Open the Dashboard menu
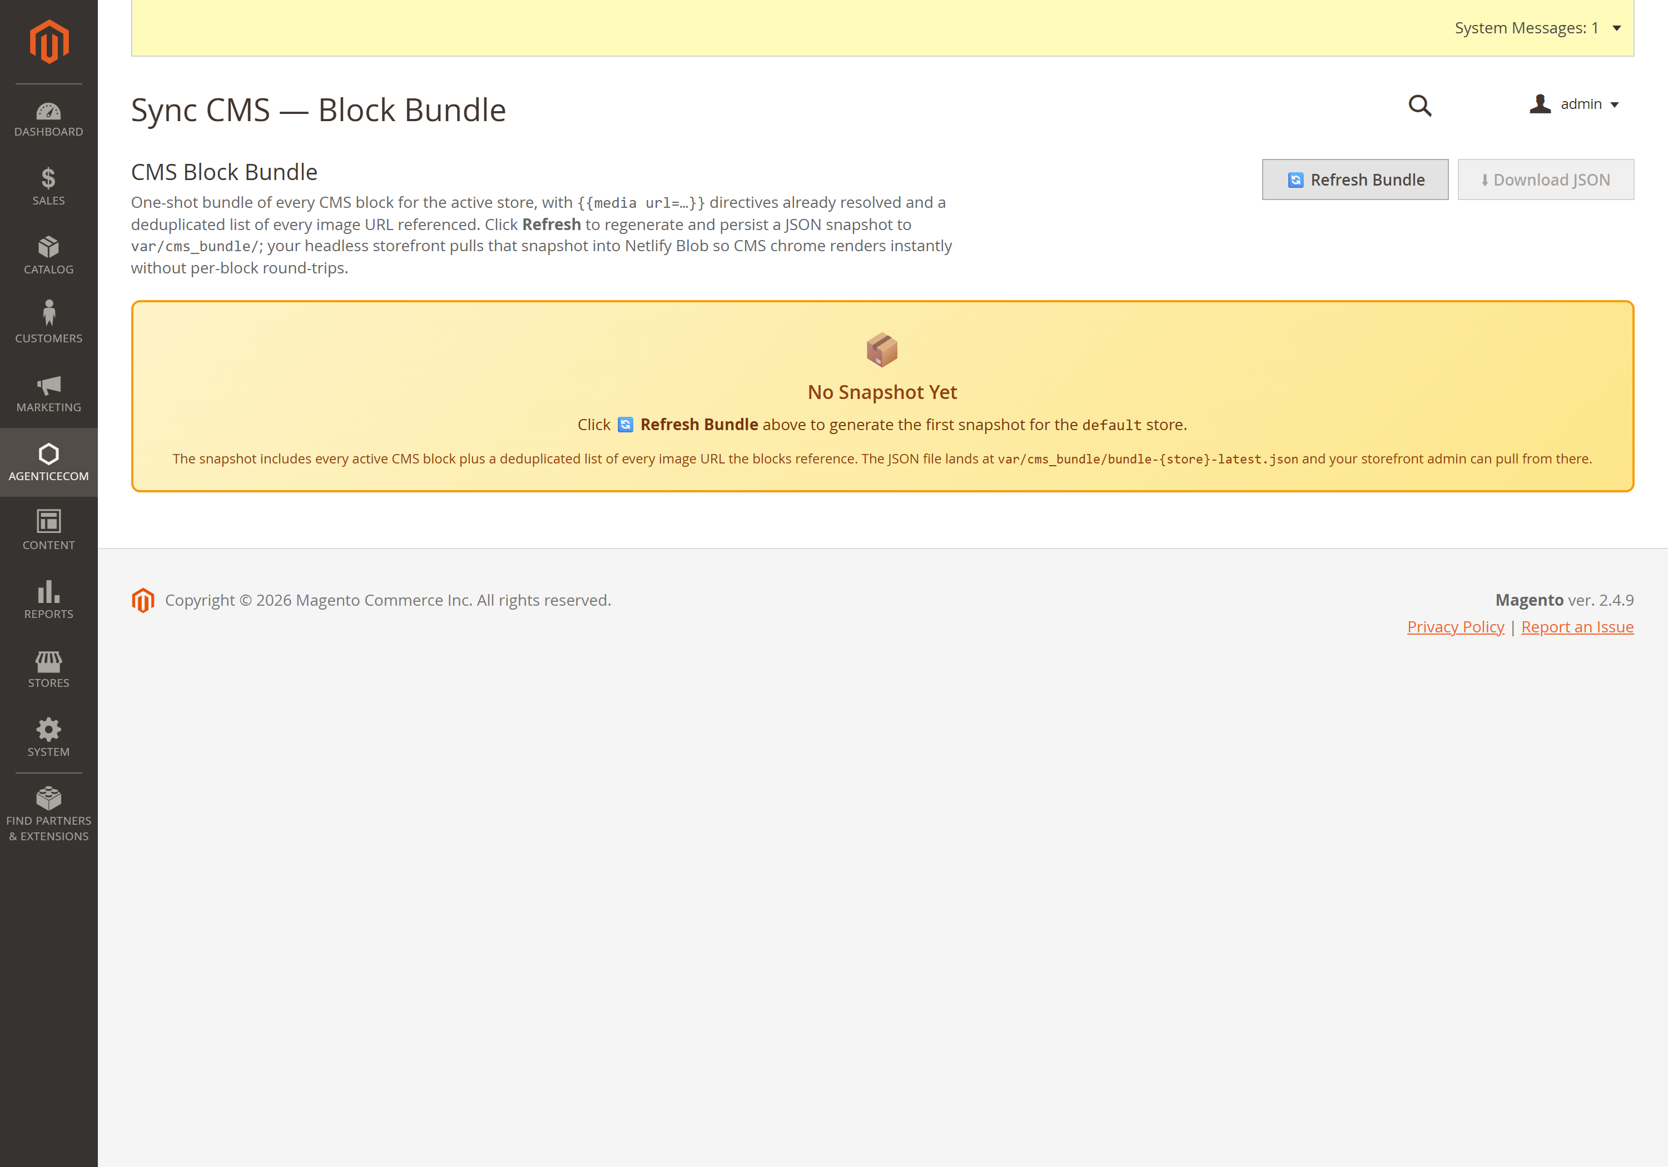The height and width of the screenshot is (1167, 1668). coord(49,119)
